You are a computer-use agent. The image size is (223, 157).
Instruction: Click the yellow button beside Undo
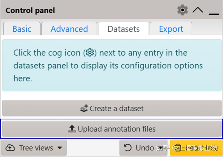coord(196,148)
